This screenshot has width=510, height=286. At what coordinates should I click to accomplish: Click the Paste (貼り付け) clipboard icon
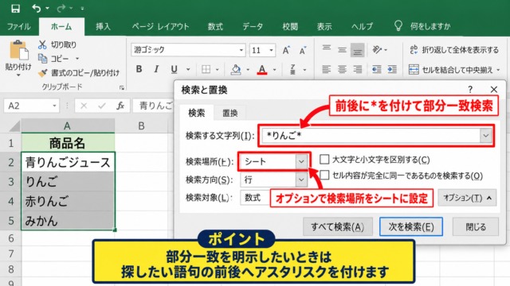pyautogui.click(x=18, y=50)
